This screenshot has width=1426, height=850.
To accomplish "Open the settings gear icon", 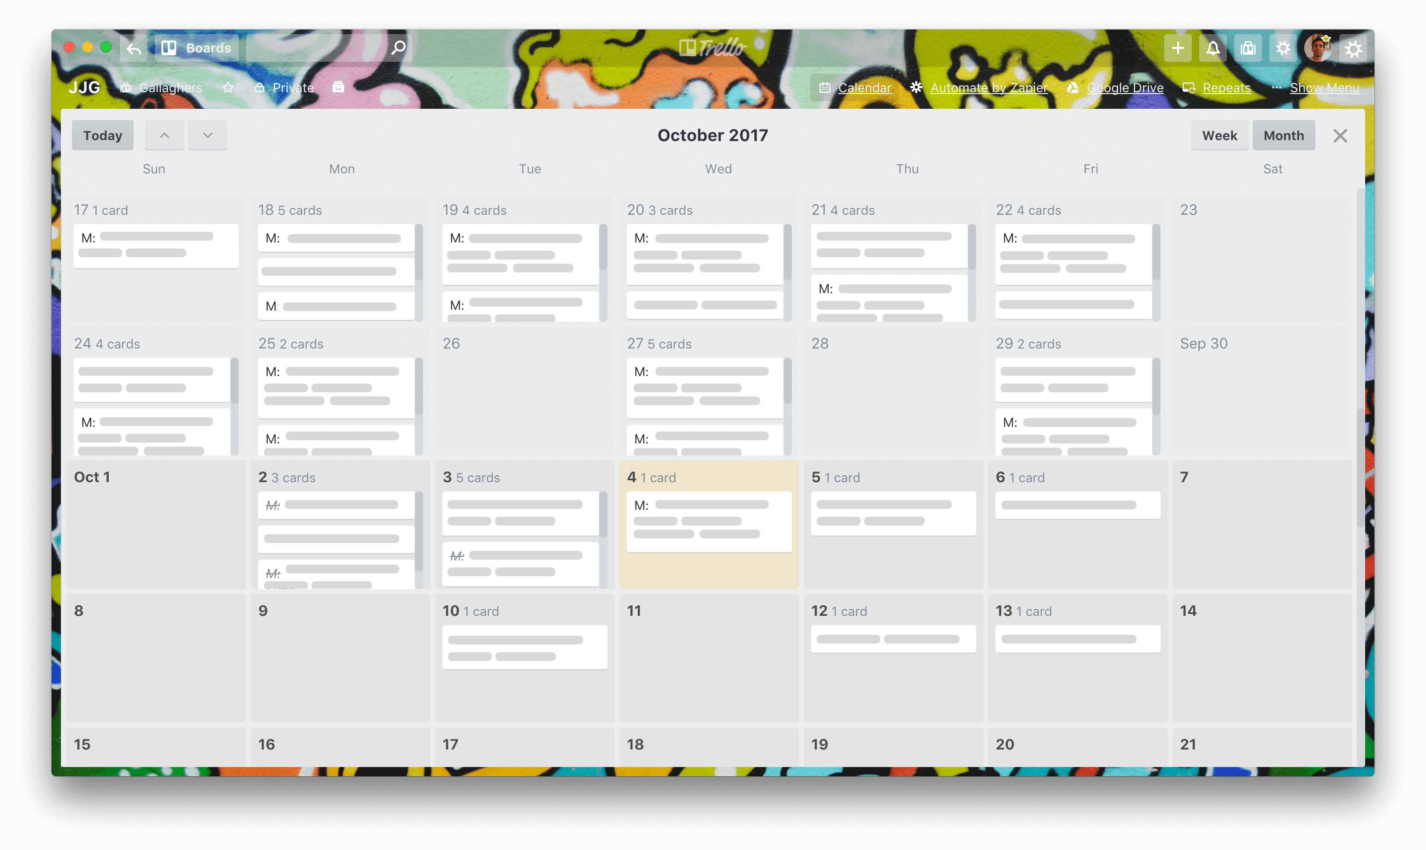I will tap(1282, 47).
